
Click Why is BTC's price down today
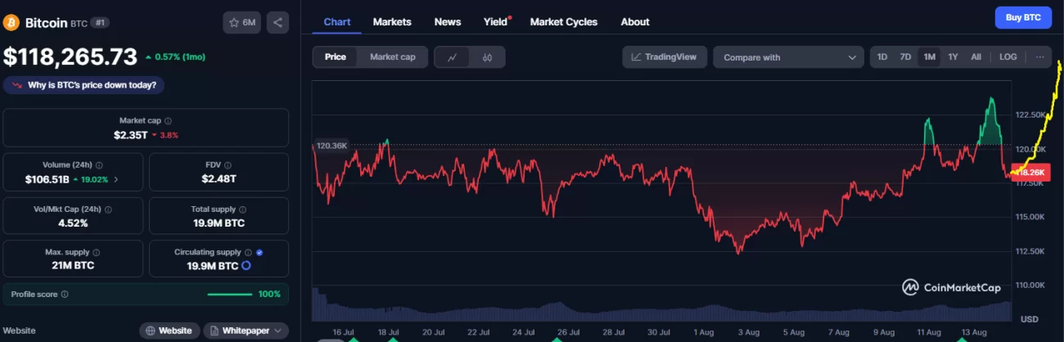[84, 85]
